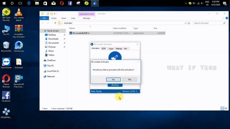
Task: Open 360 Total Security desktop icon
Action: [6, 15]
